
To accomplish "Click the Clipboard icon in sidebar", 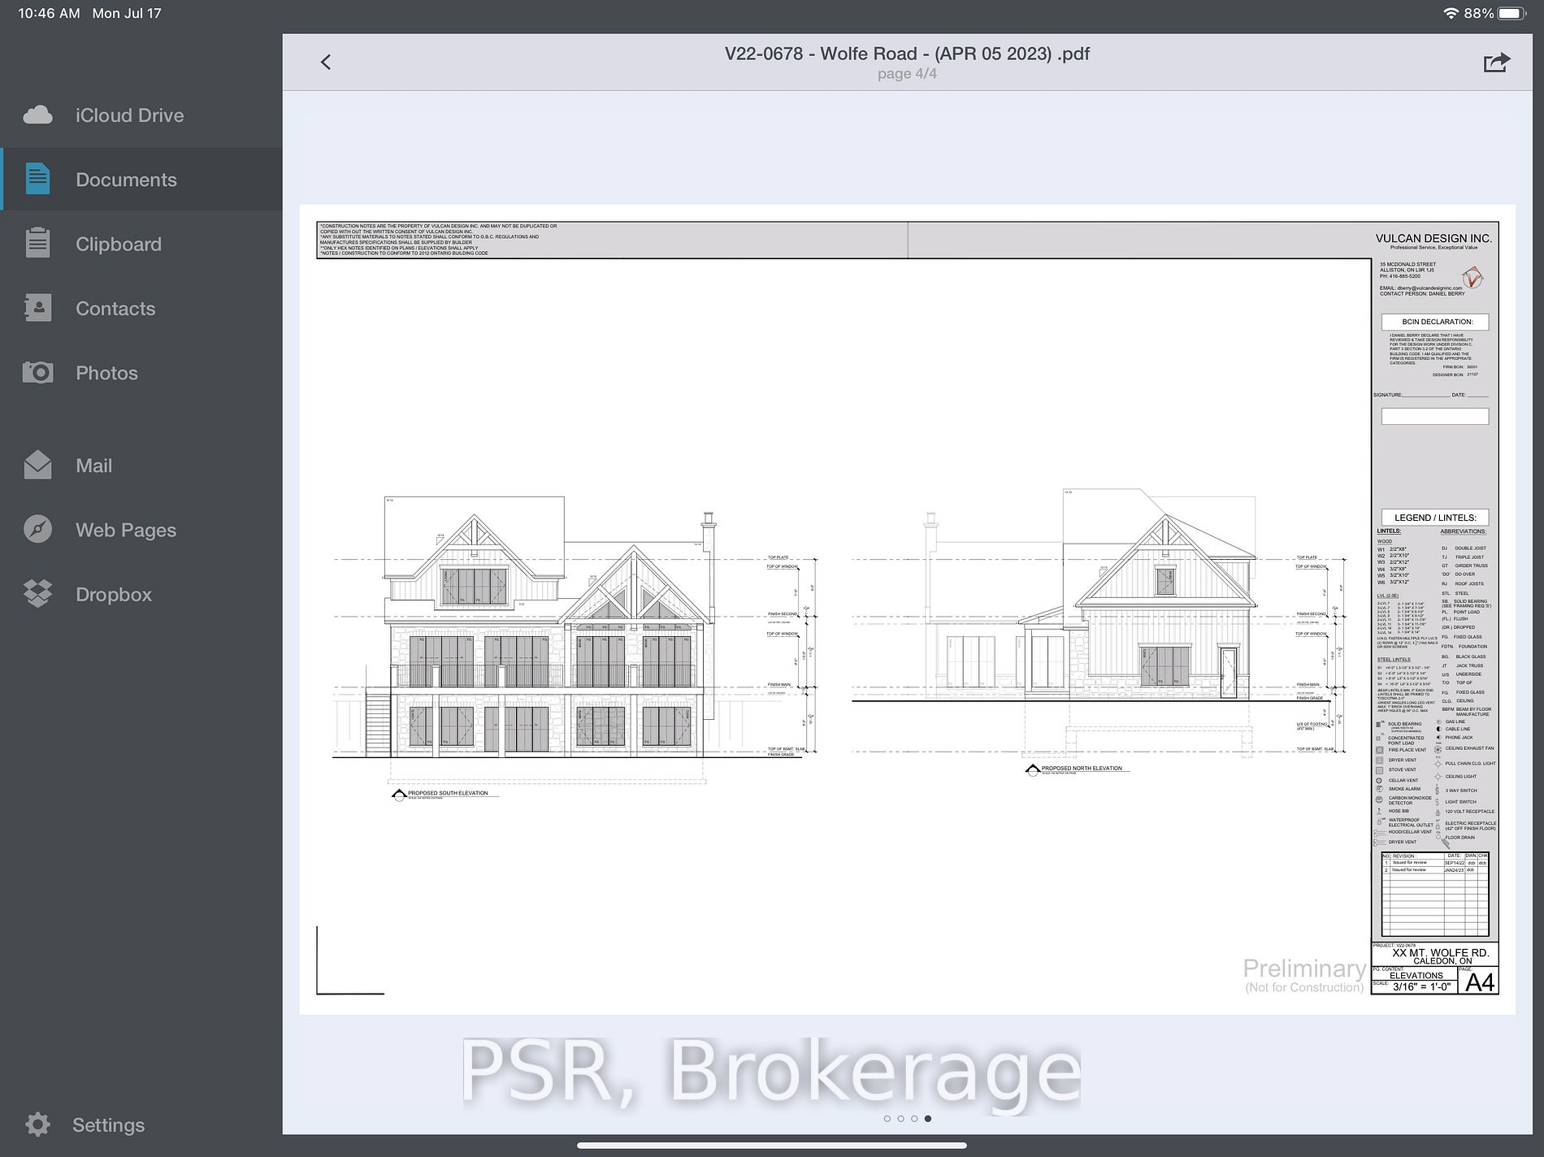I will pos(38,244).
